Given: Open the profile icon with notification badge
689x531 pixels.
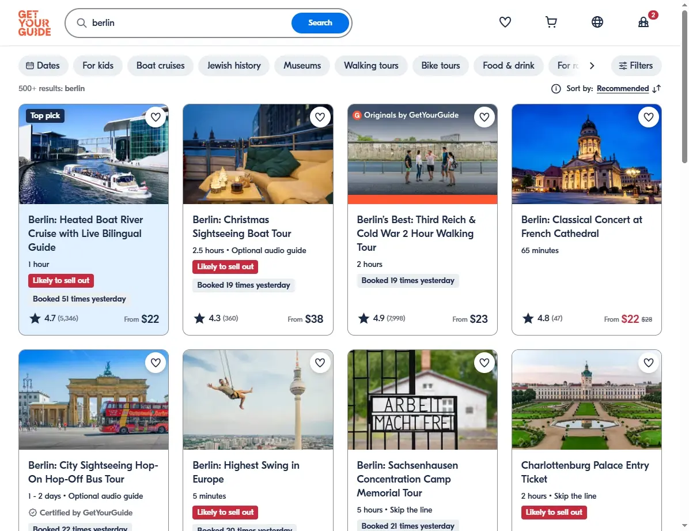Looking at the screenshot, I should pyautogui.click(x=643, y=22).
